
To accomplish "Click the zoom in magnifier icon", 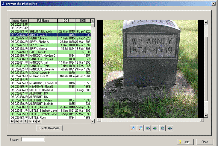I will point(133,128).
